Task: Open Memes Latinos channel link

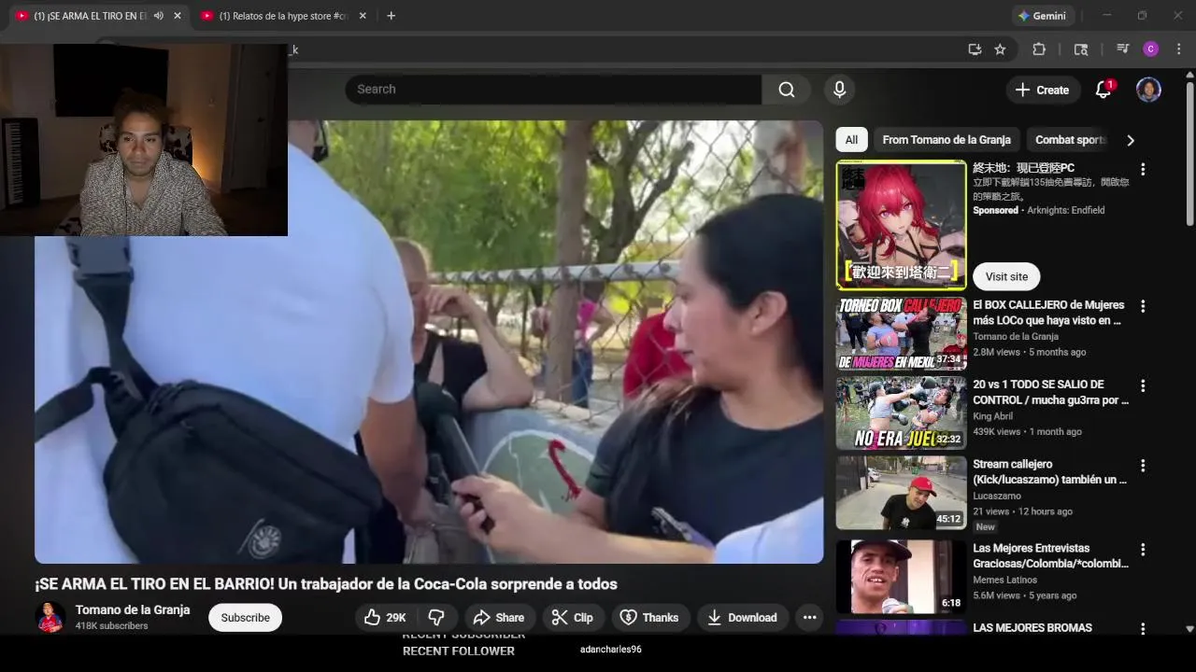Action: click(1004, 580)
